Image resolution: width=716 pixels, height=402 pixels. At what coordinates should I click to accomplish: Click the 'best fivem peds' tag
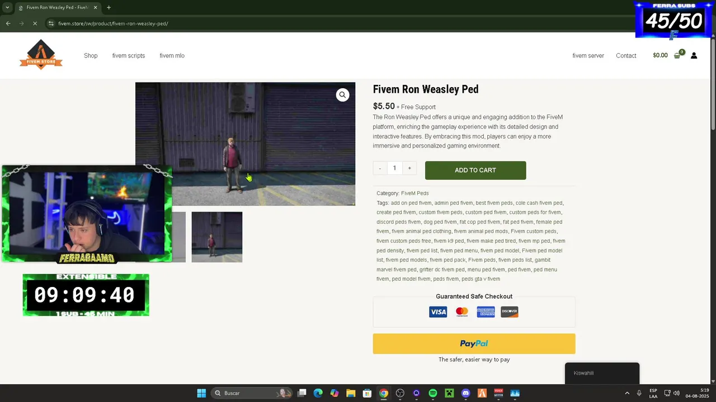[x=494, y=203]
